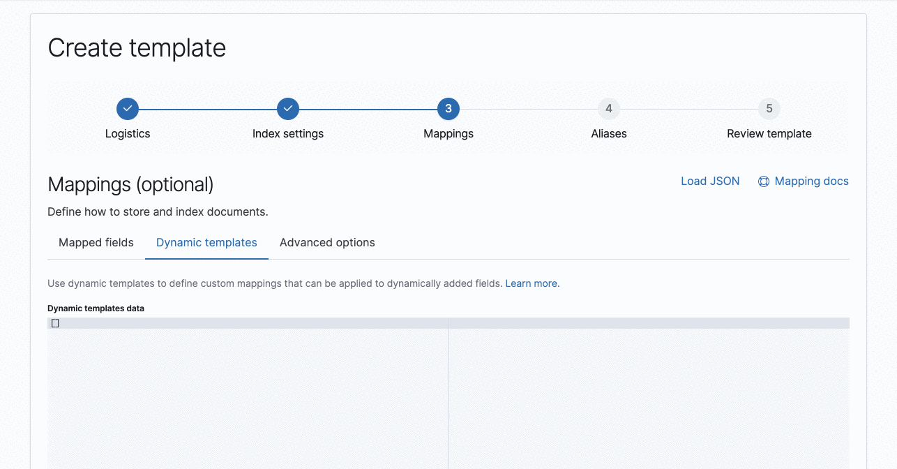Select the checkbox in the Dynamic templates grid header

pos(55,323)
